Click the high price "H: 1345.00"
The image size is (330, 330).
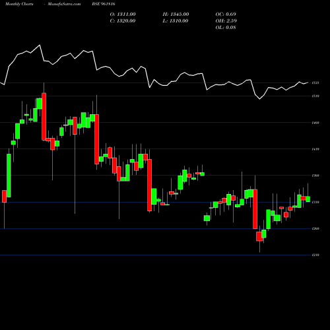176,15
